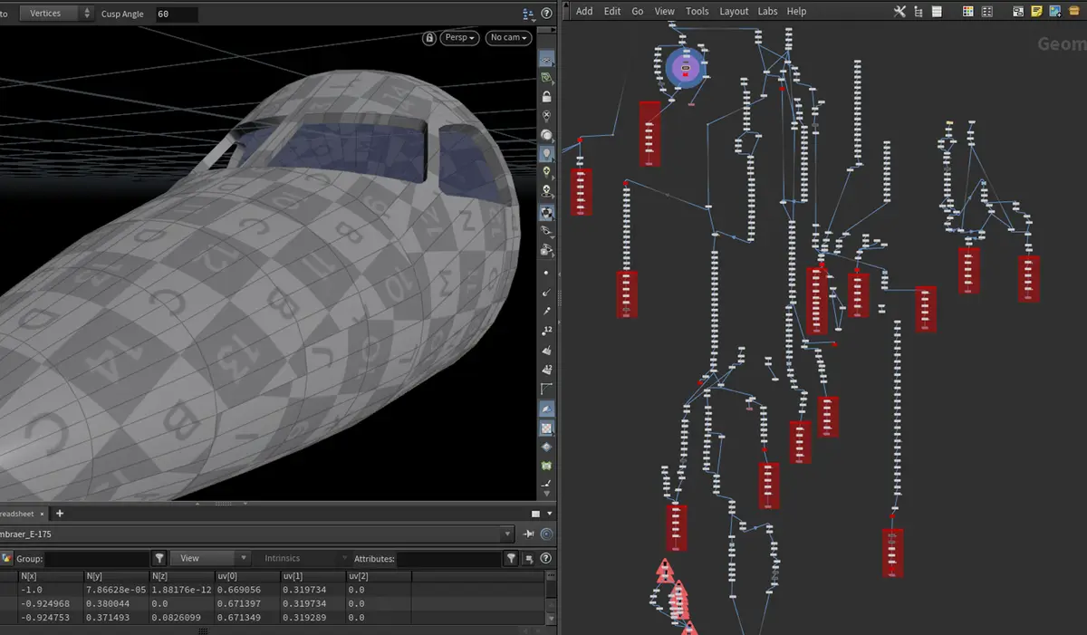Viewport: 1087px width, 635px height.
Task: Click the group filter funnel icon
Action: 160,559
